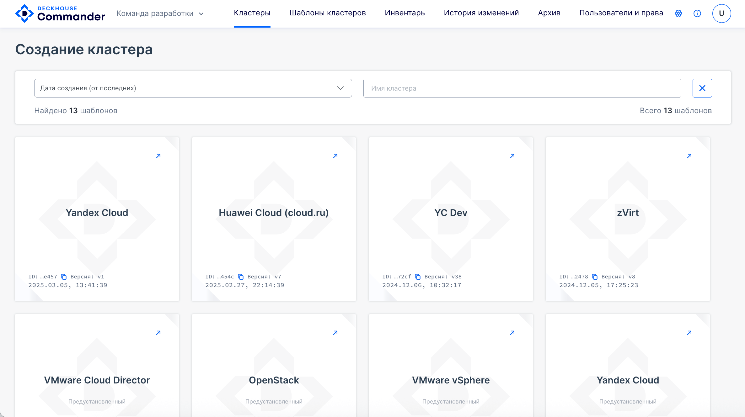Copy ID …72cf of YC Dev template
Screen dimensions: 745x417
(x=418, y=277)
